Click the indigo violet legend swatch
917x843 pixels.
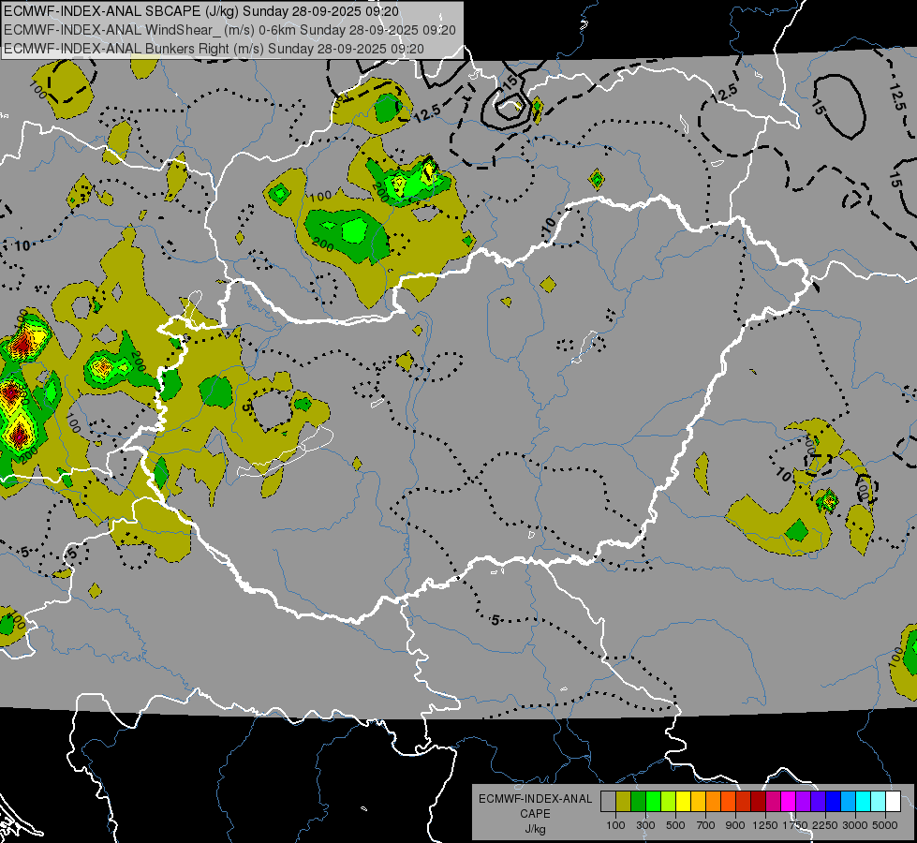(818, 802)
